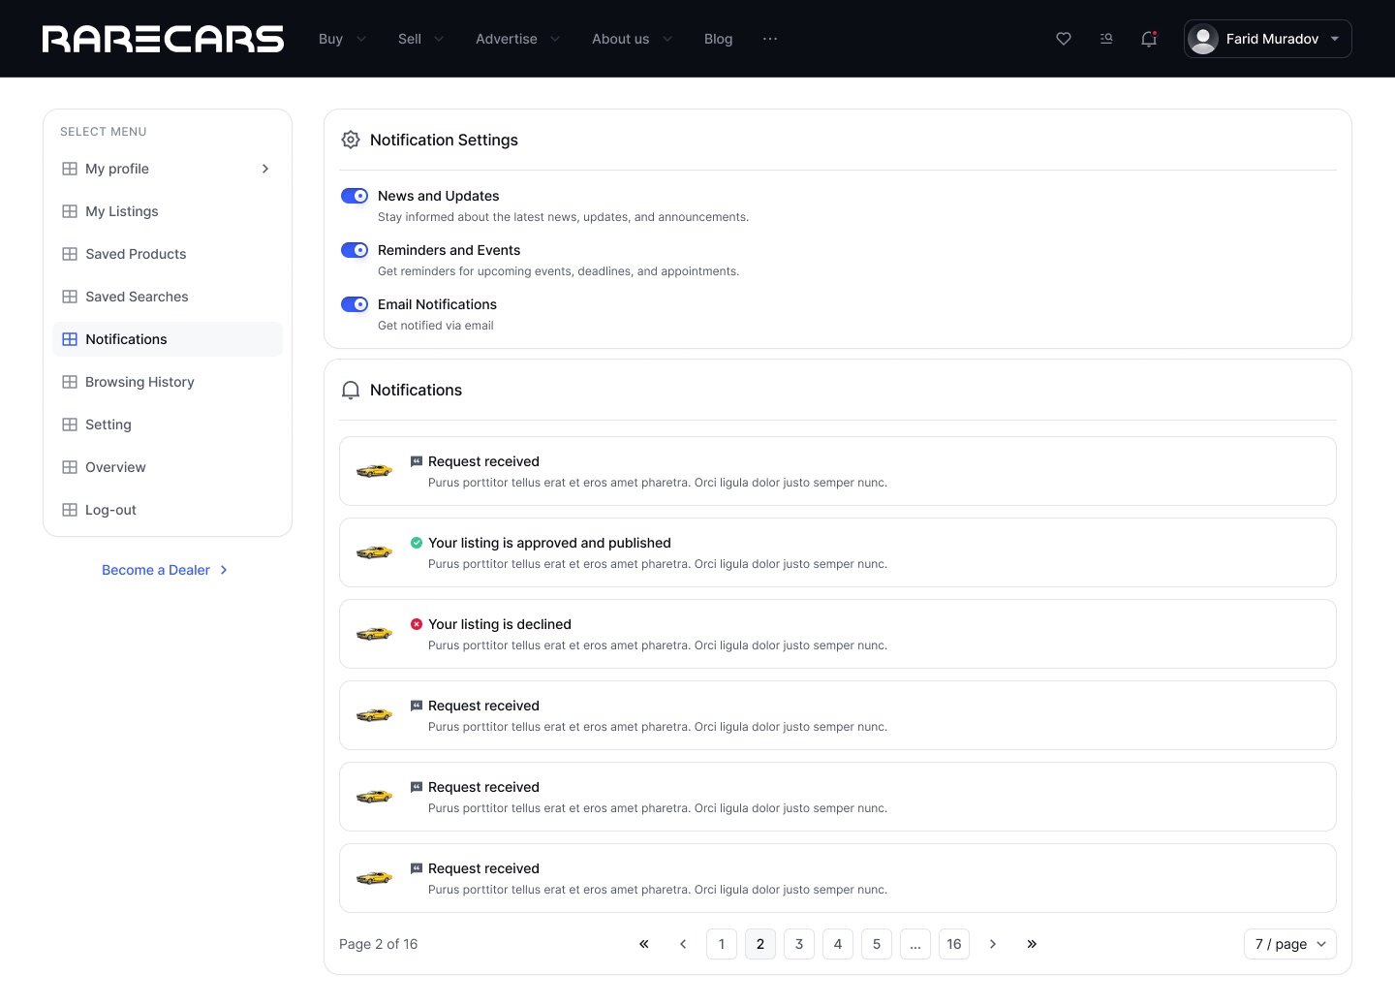Click the My Listings grid icon
Image resolution: width=1395 pixels, height=1006 pixels.
[x=70, y=211]
